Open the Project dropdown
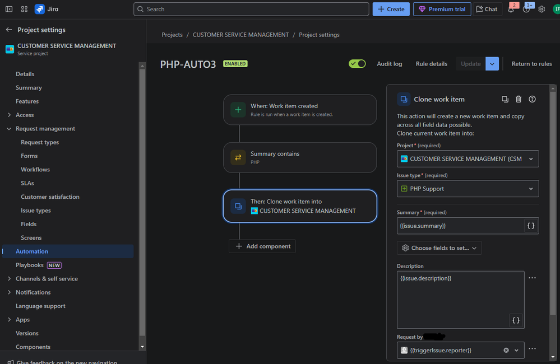This screenshot has height=364, width=560. pyautogui.click(x=468, y=159)
